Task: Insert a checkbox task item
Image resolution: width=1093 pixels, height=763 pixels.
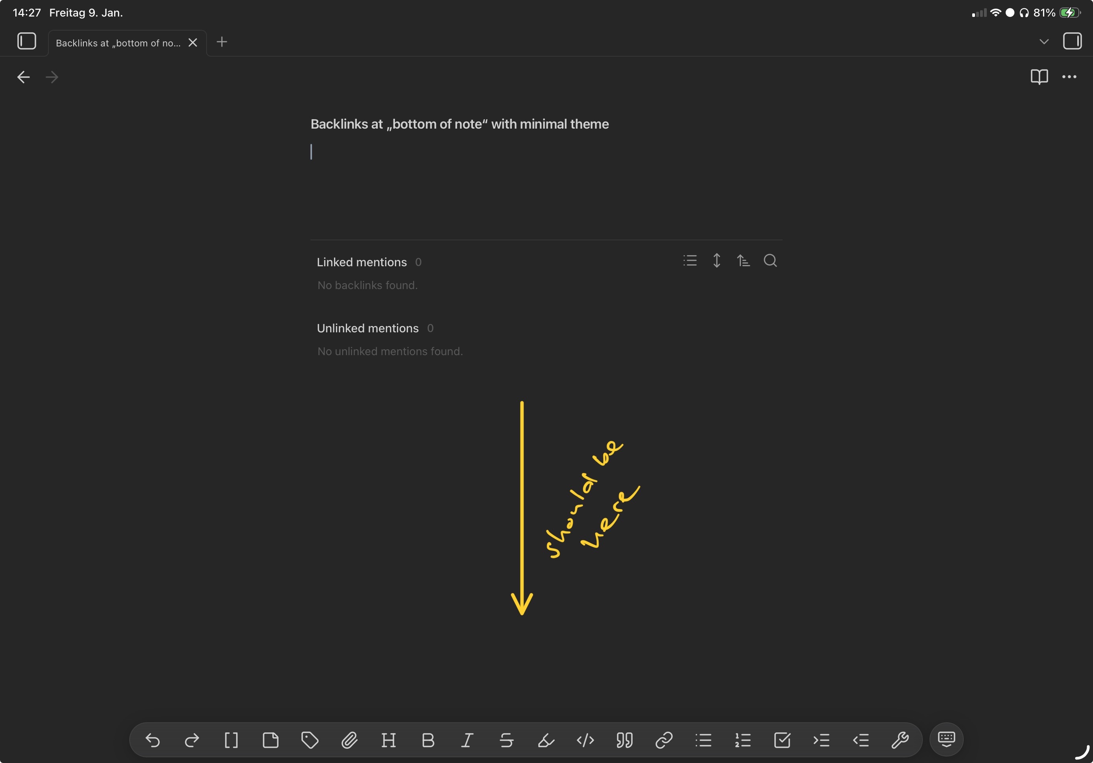Action: pyautogui.click(x=782, y=740)
